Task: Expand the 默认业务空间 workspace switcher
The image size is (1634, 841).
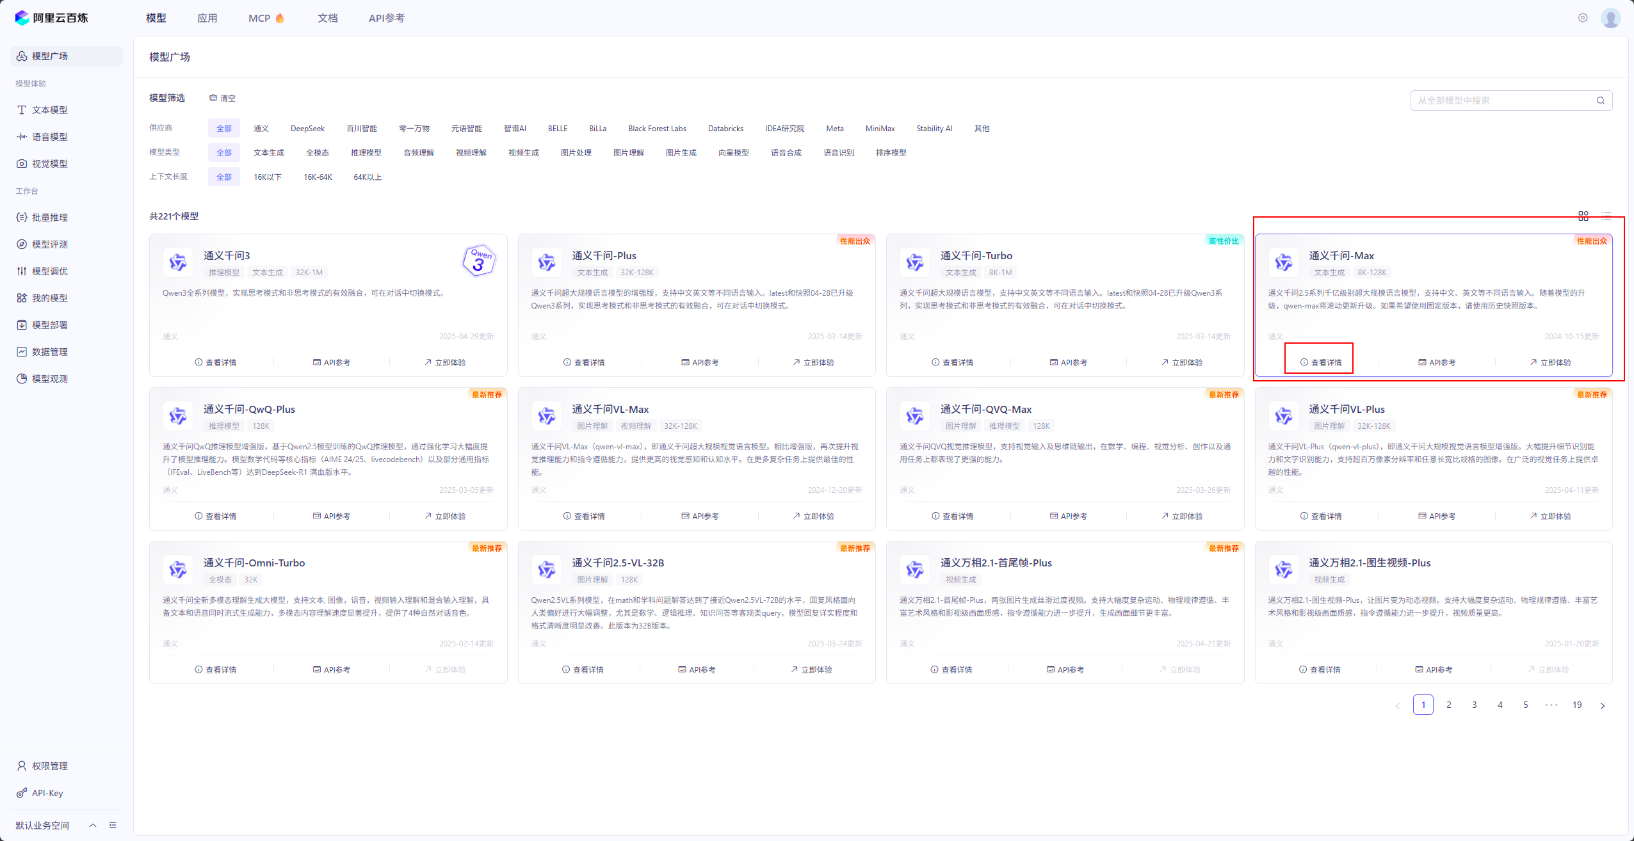Action: 92,825
